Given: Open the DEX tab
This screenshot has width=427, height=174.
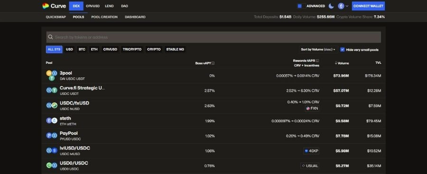Looking at the screenshot, I should (x=76, y=6).
